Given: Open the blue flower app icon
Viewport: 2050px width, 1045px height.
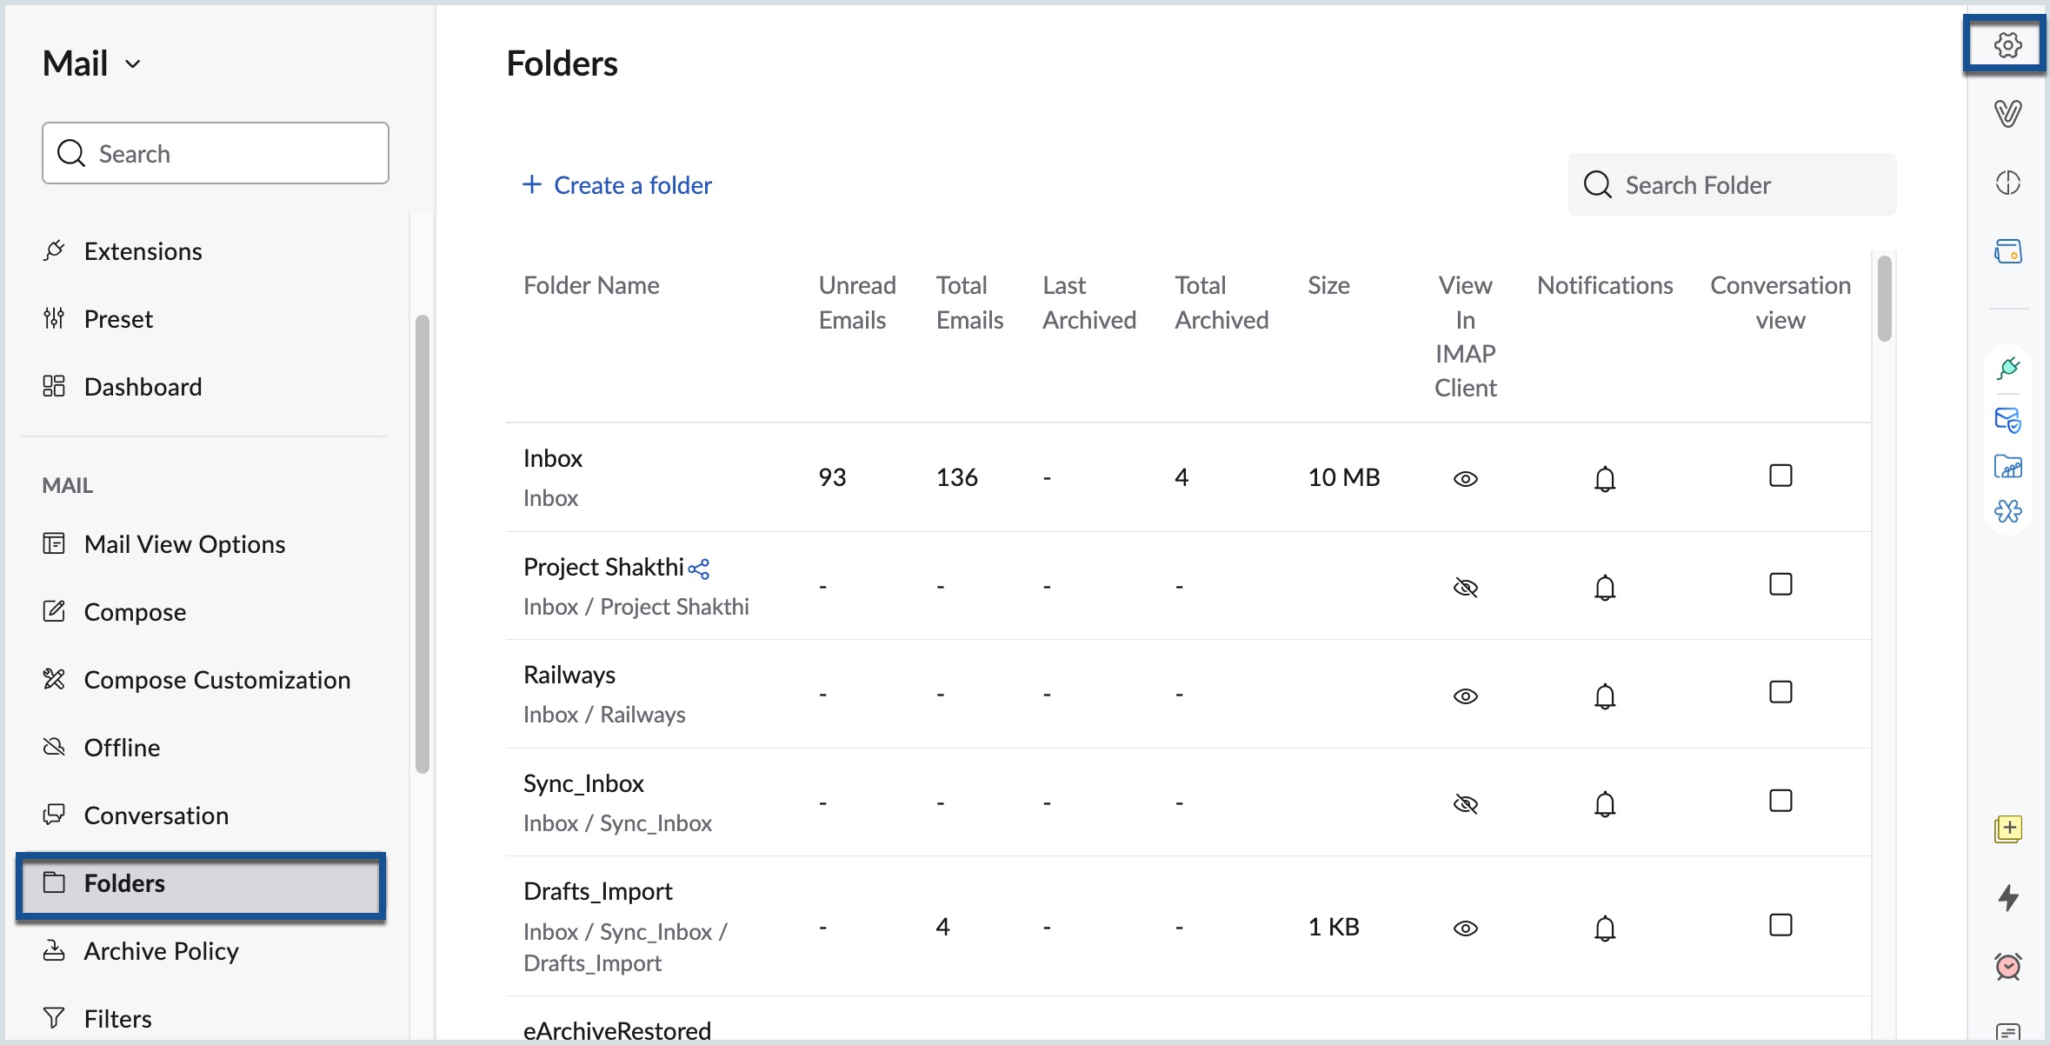Looking at the screenshot, I should click(x=2008, y=510).
